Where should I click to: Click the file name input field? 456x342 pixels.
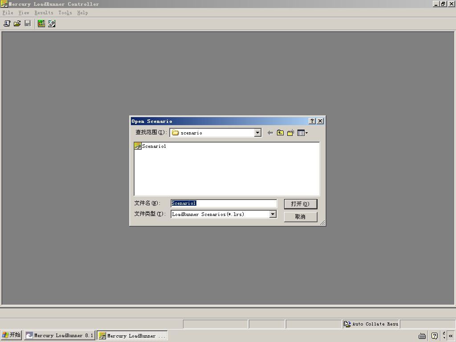[224, 203]
